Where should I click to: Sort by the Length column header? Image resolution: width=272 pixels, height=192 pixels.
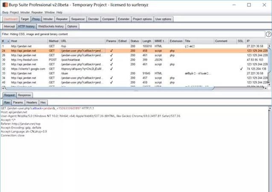coord(147,41)
